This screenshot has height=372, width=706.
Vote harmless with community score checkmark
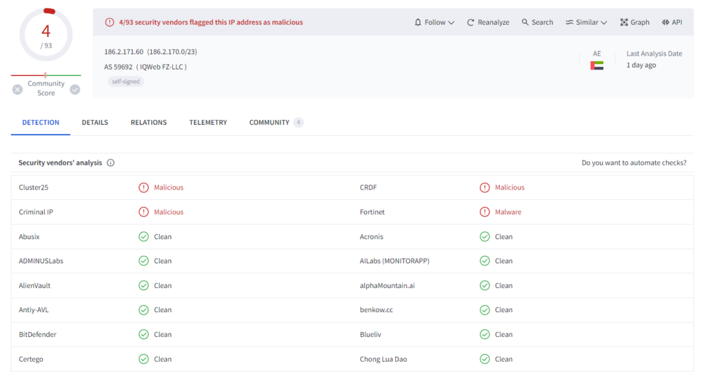pos(75,89)
